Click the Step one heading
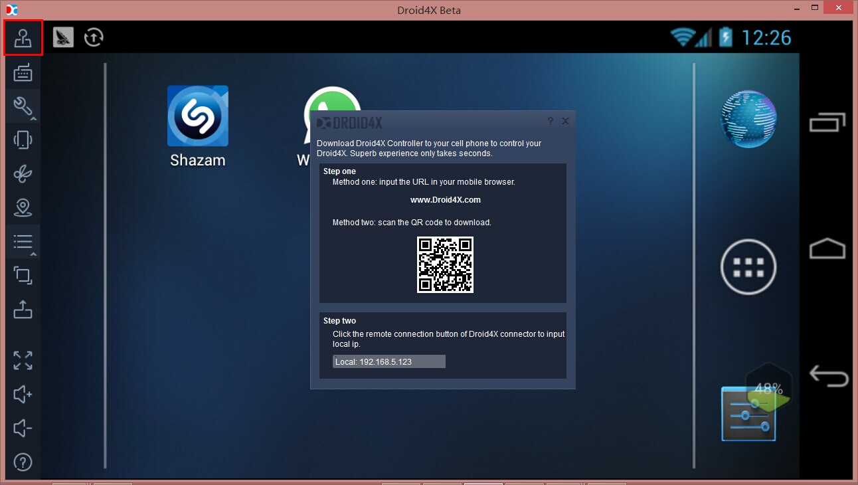Image resolution: width=858 pixels, height=485 pixels. tap(339, 171)
